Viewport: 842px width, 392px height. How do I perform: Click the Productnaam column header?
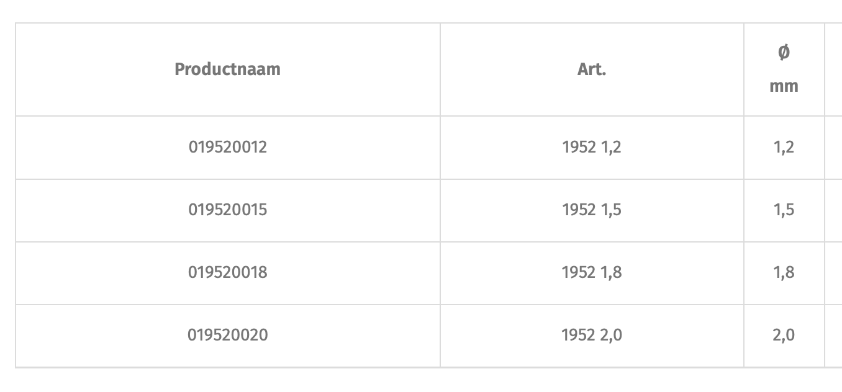pyautogui.click(x=227, y=69)
